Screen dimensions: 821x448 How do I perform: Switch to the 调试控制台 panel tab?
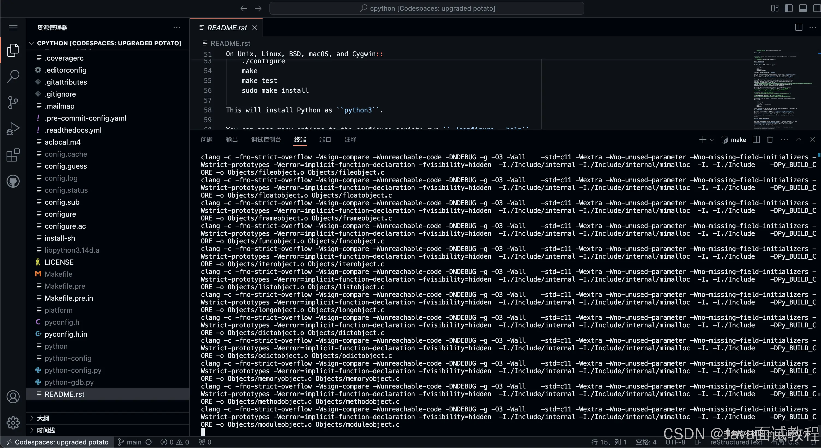tap(266, 140)
